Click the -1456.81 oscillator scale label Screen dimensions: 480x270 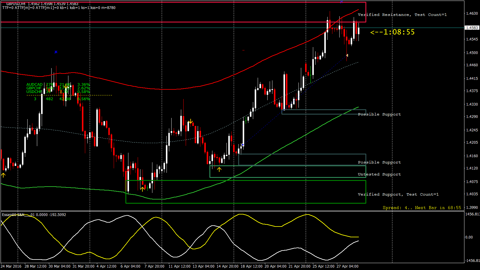(472, 261)
